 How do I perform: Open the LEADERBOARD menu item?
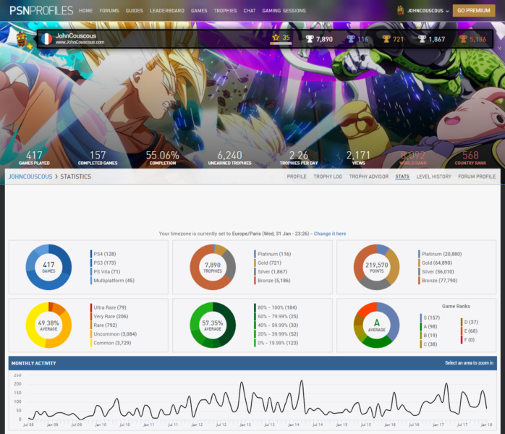[x=167, y=11]
